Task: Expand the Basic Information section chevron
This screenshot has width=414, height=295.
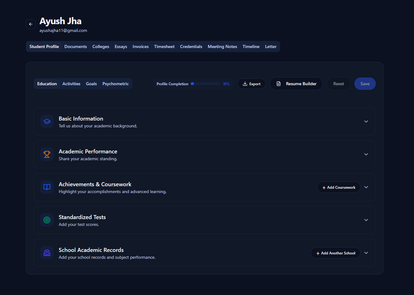Action: (366, 121)
